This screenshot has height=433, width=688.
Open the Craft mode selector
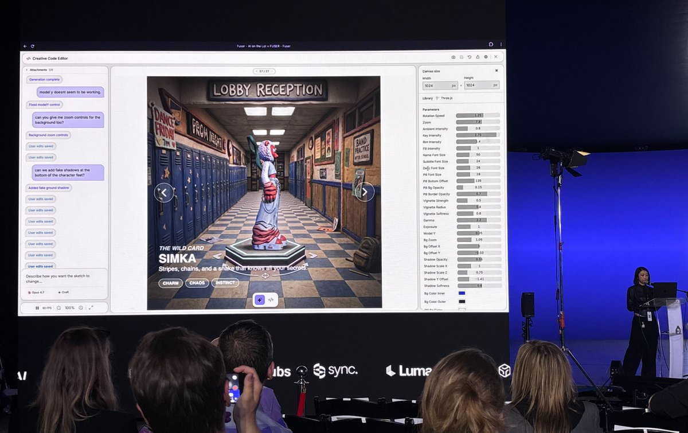point(64,292)
